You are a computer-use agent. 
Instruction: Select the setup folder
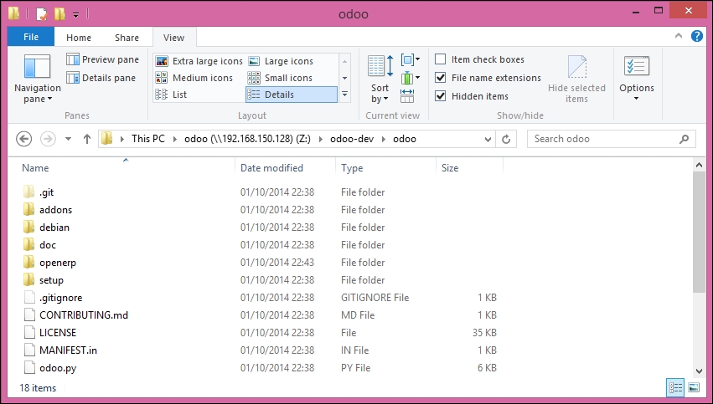[x=51, y=280]
